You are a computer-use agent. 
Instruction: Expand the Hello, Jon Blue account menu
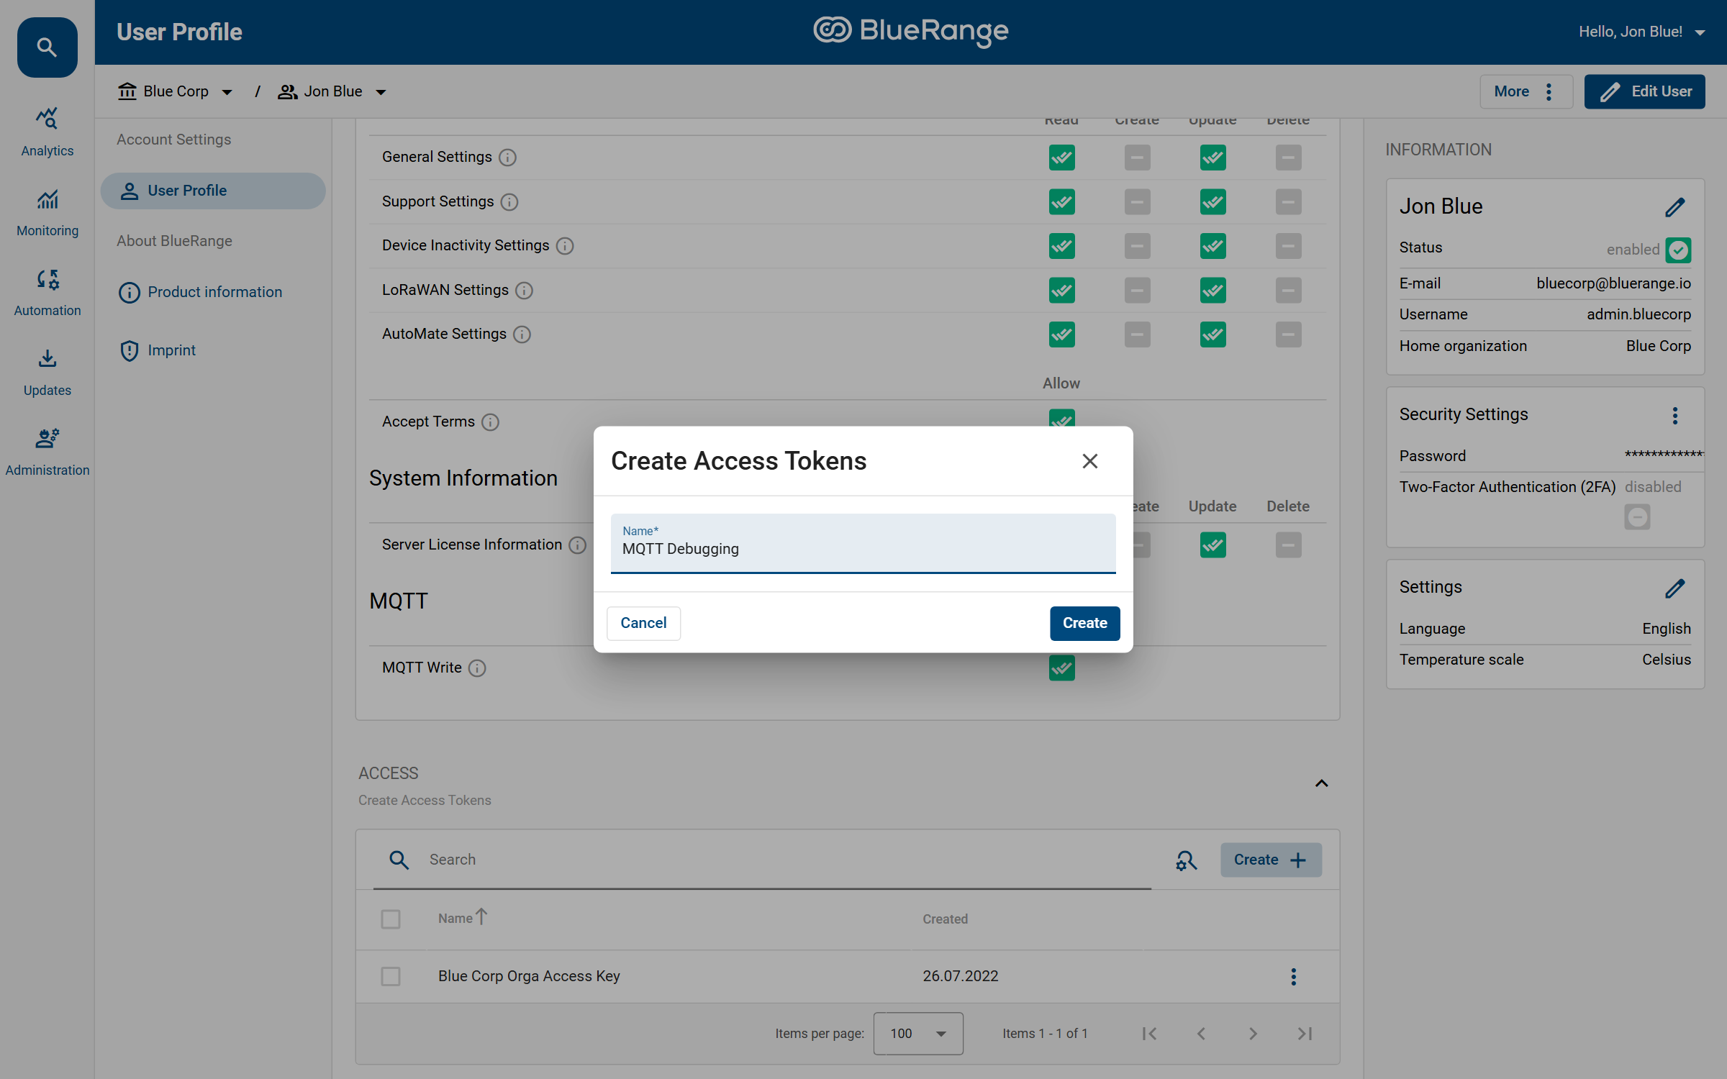click(1642, 32)
